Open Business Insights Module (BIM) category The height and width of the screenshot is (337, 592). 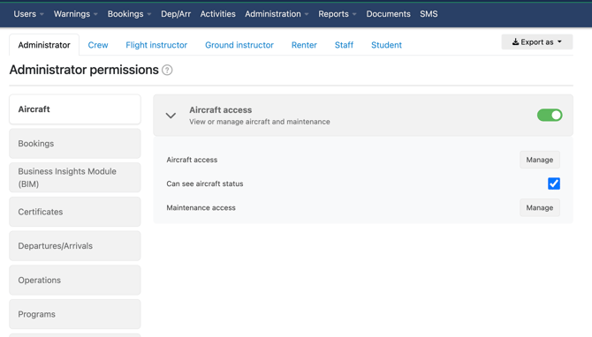[75, 177]
